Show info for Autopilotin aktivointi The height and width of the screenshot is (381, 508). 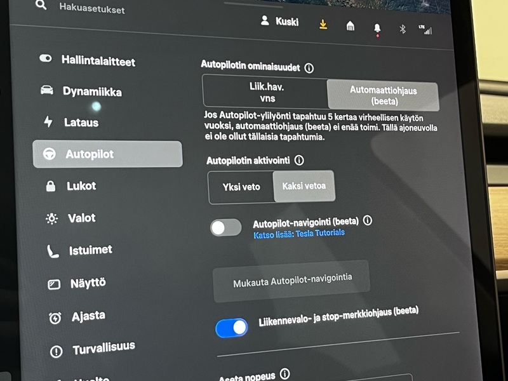click(x=299, y=161)
